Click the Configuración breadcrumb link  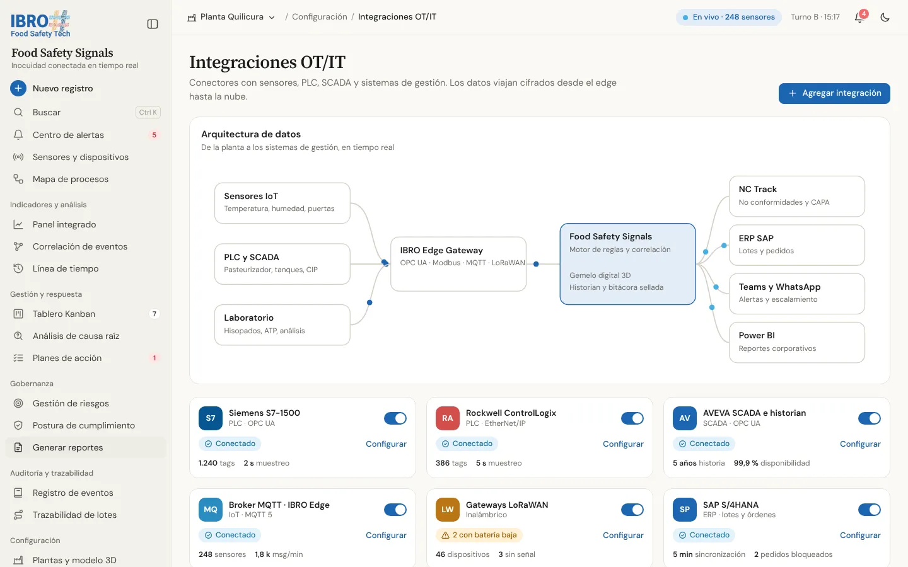320,17
